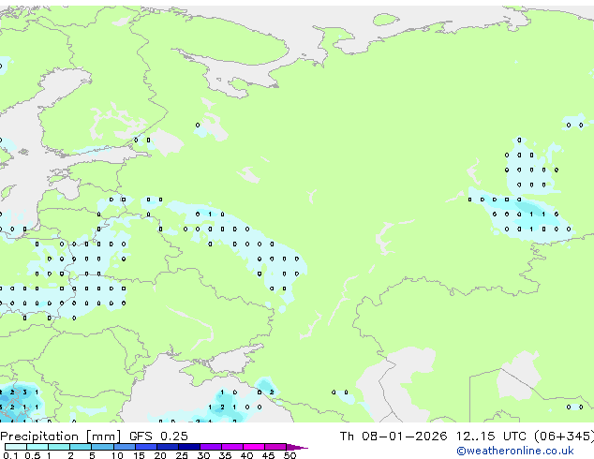Image resolution: width=594 pixels, height=459 pixels.
Task: Select the "12..15 UTC" time text
Action: (x=491, y=437)
